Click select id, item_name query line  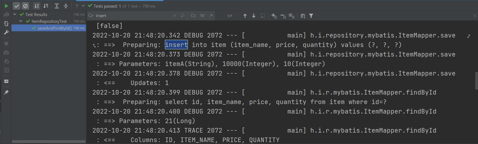click(241, 102)
